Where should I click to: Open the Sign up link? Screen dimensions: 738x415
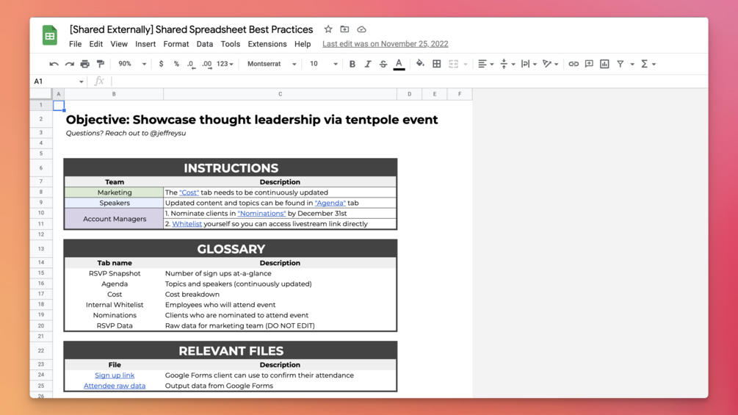[x=115, y=375]
